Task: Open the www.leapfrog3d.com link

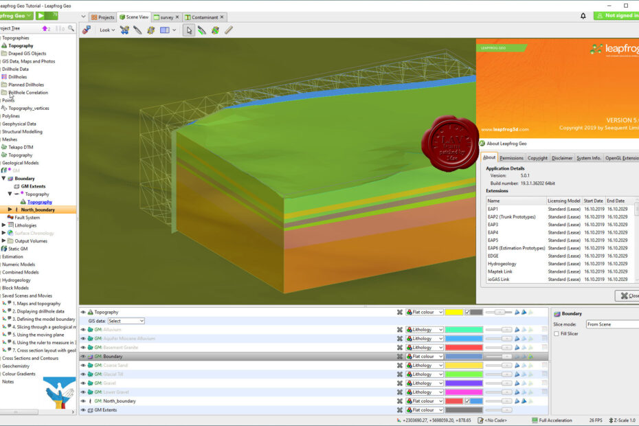Action: coord(504,130)
